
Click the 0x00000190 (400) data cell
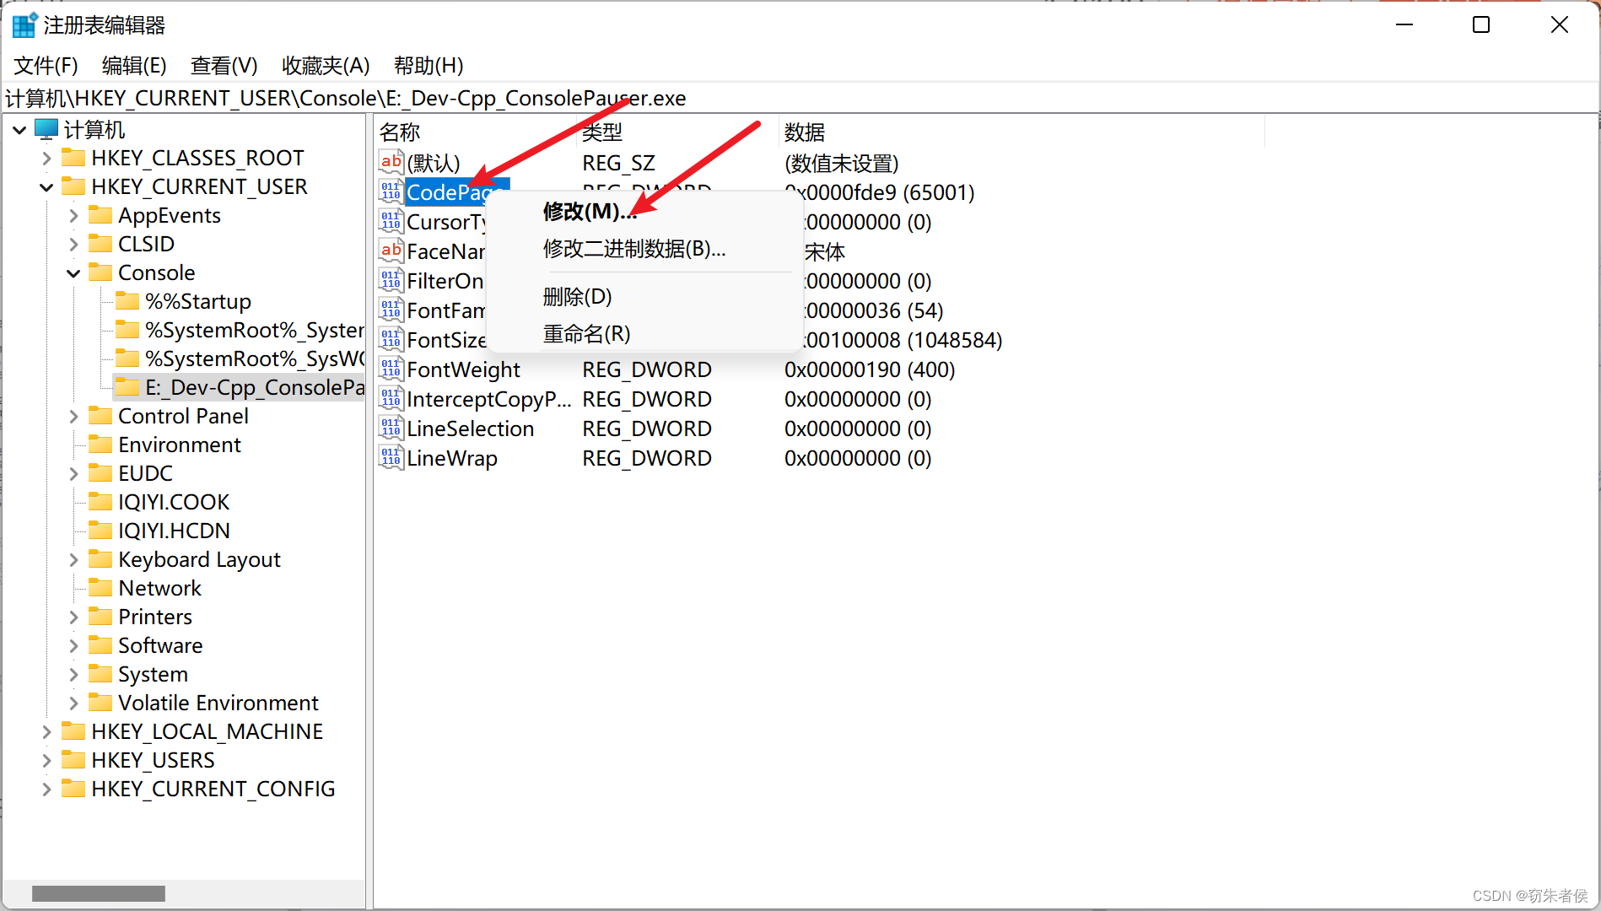(870, 369)
